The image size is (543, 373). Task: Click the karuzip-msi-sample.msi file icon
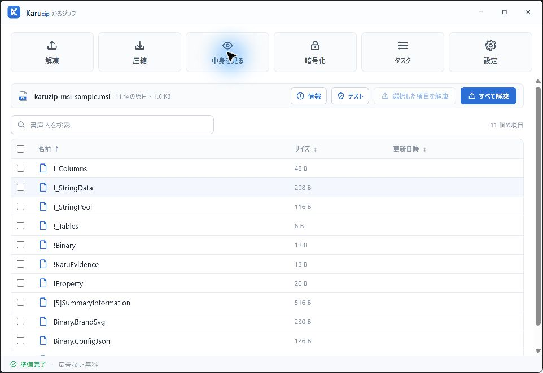(23, 96)
